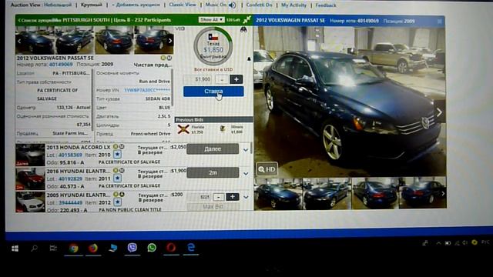Open 2013 Honda Accord thumbnail
493x277 pixels.
tap(30, 155)
